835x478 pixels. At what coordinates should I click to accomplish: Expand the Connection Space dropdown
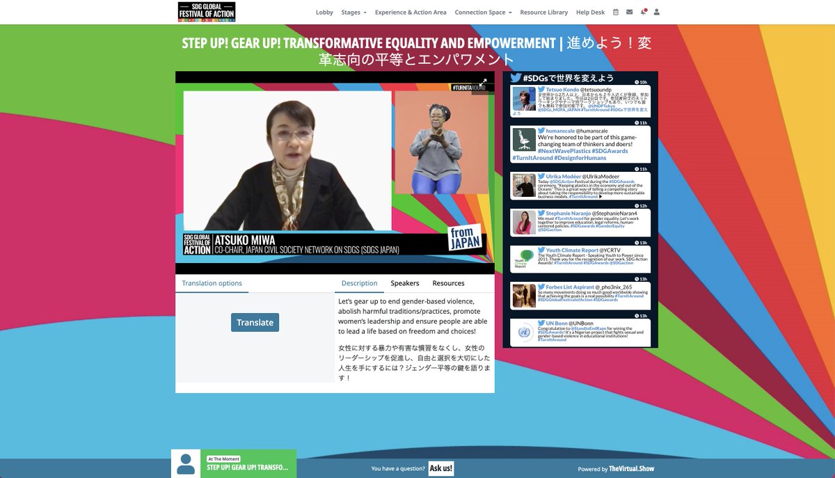[x=483, y=13]
